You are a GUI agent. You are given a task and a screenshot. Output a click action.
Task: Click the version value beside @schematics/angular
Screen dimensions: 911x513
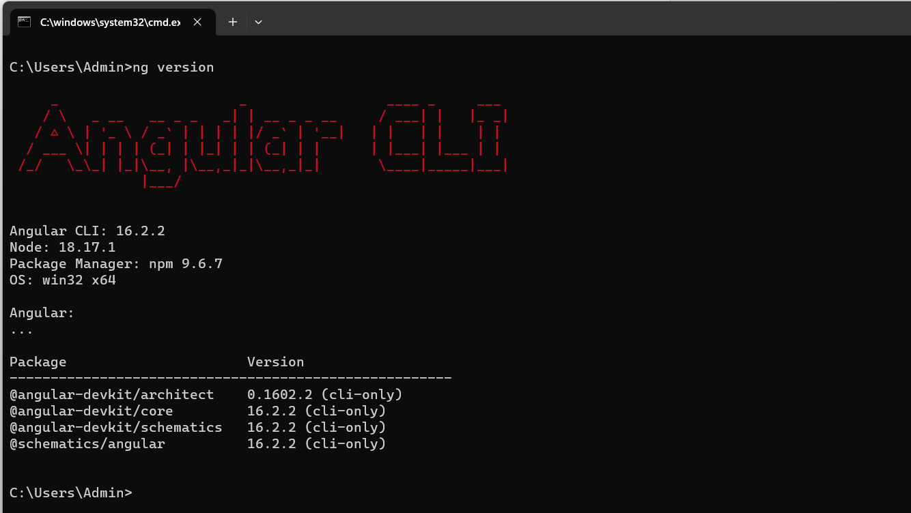317,444
